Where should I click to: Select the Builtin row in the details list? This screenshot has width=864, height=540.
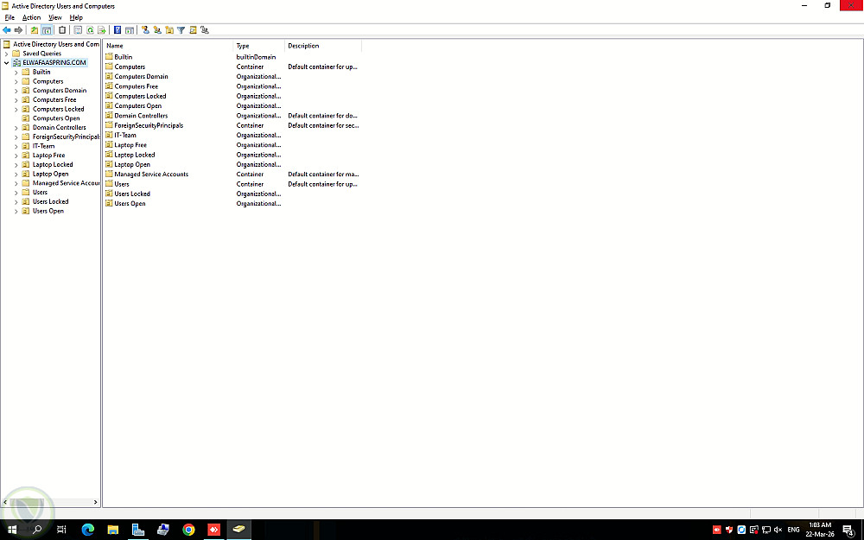coord(123,57)
